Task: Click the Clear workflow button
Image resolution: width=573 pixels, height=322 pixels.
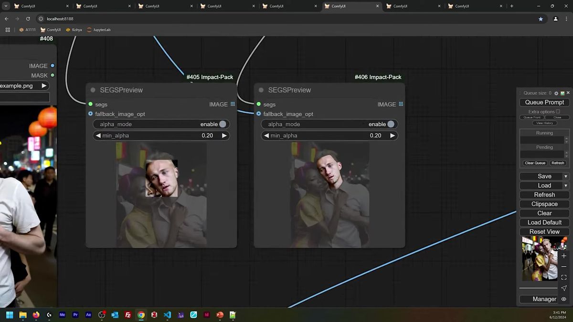Action: point(544,213)
